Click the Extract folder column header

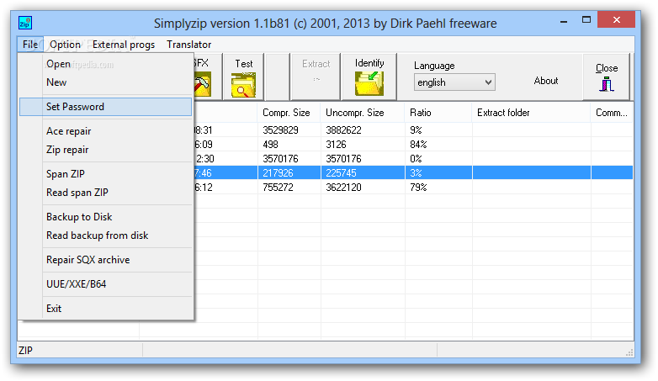tap(531, 113)
